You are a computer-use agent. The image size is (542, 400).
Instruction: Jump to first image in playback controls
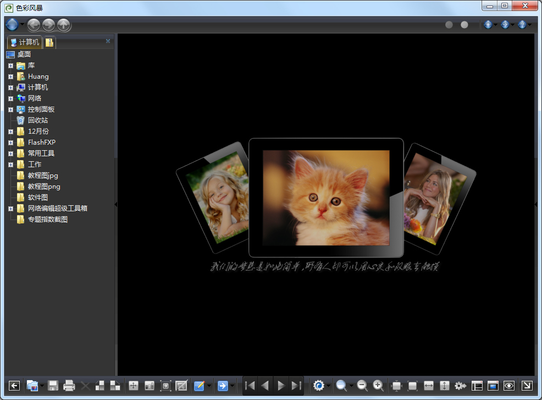tap(250, 386)
